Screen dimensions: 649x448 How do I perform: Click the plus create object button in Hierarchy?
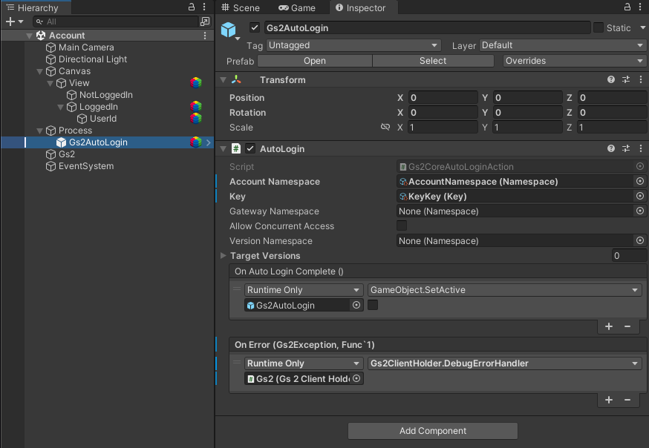coord(10,22)
